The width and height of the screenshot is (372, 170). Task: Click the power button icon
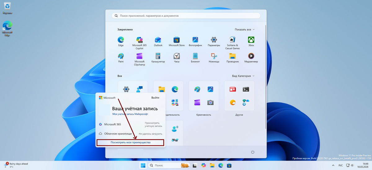click(x=253, y=152)
